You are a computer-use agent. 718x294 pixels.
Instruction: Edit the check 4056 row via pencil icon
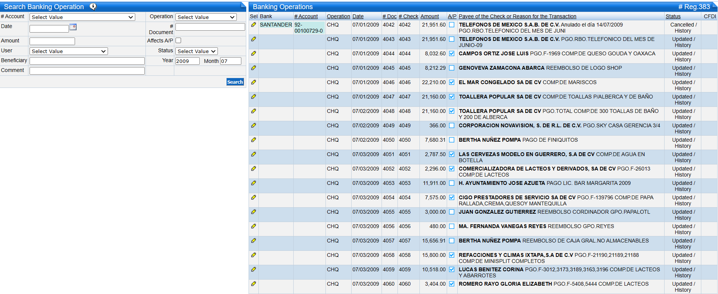point(253,226)
